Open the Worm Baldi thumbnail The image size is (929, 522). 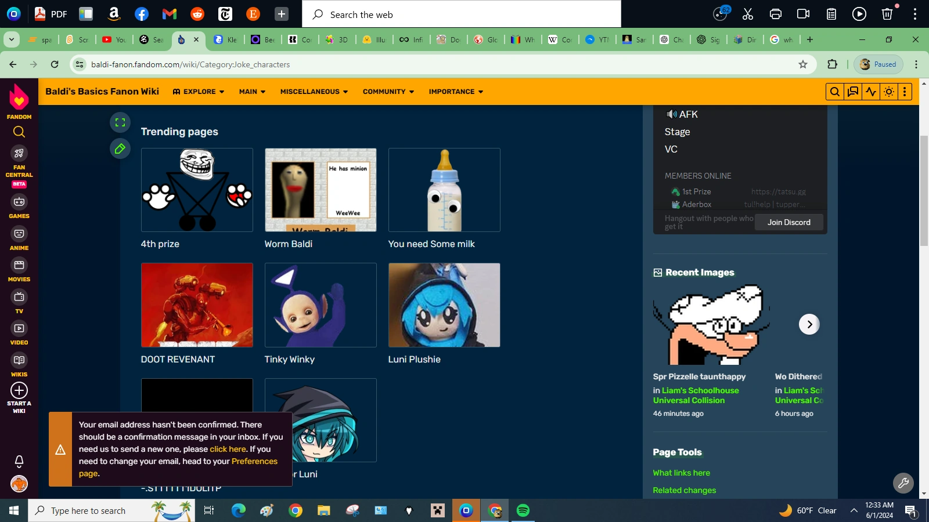pyautogui.click(x=321, y=190)
